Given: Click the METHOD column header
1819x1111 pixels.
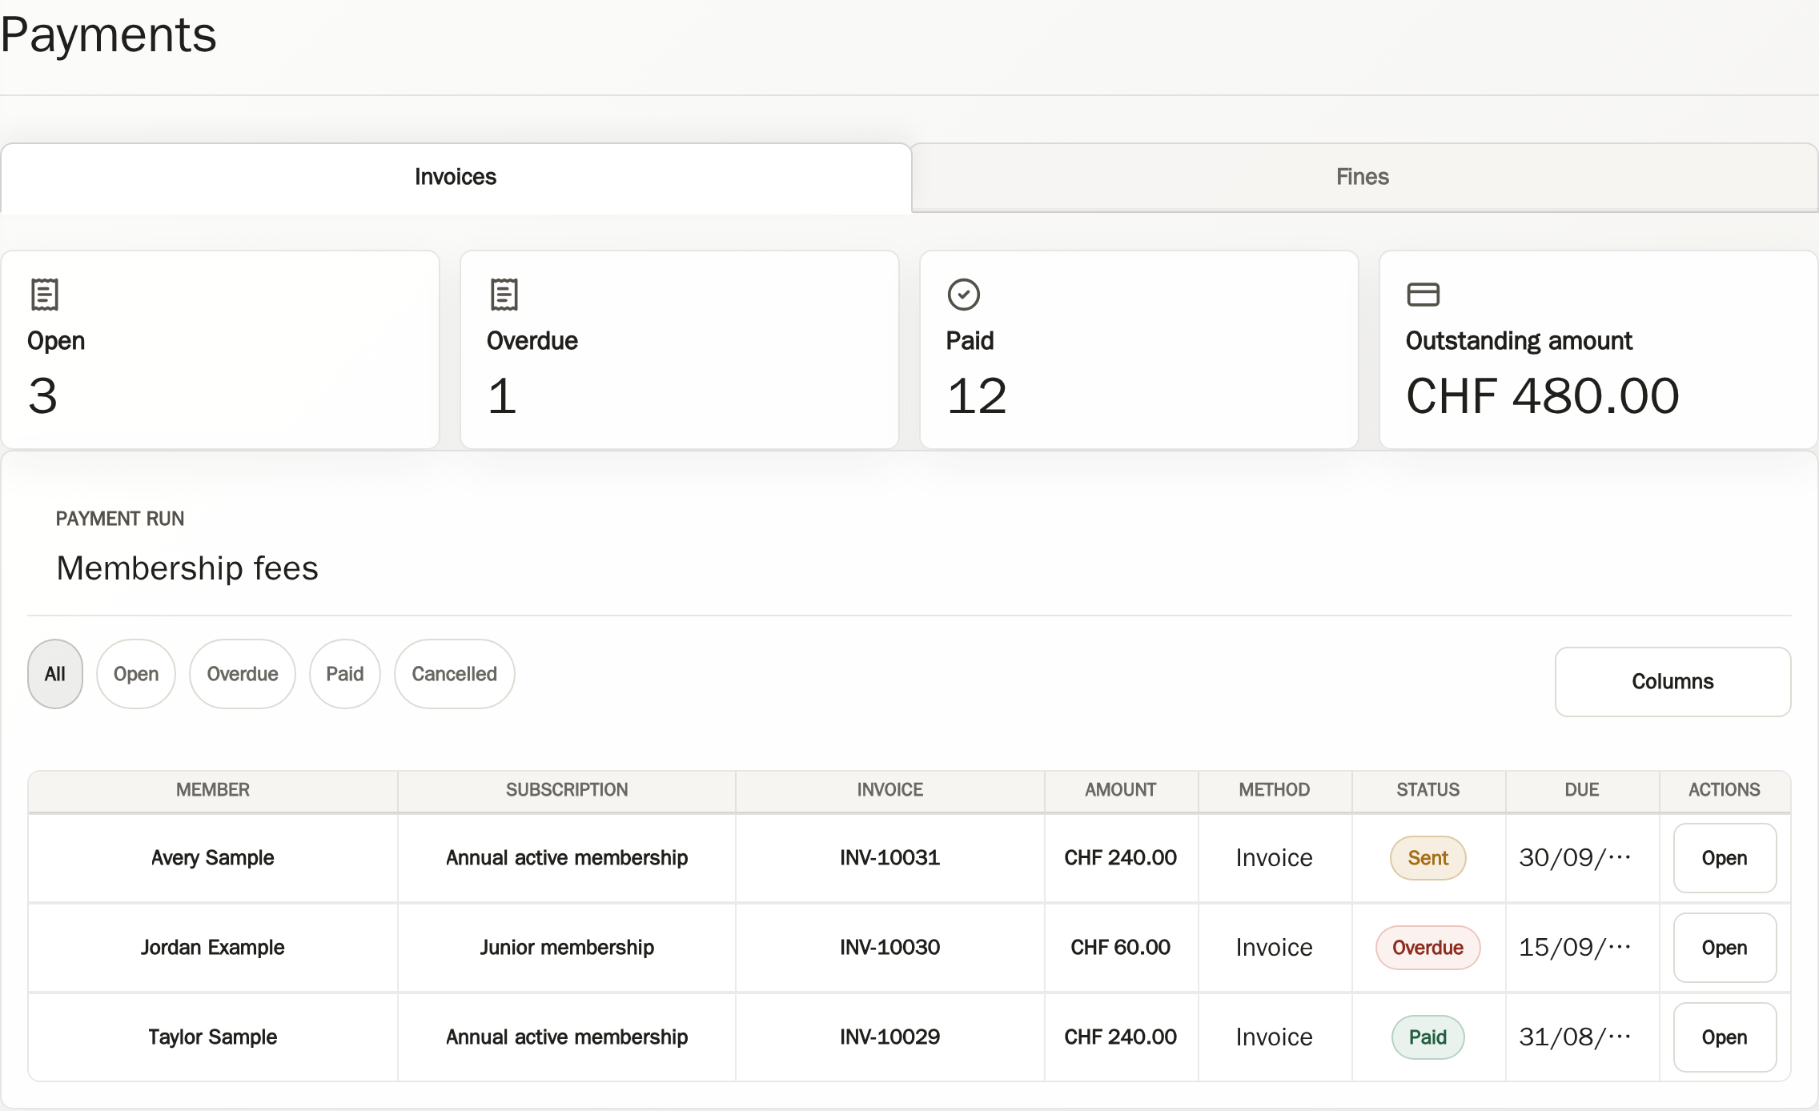Looking at the screenshot, I should [x=1275, y=790].
